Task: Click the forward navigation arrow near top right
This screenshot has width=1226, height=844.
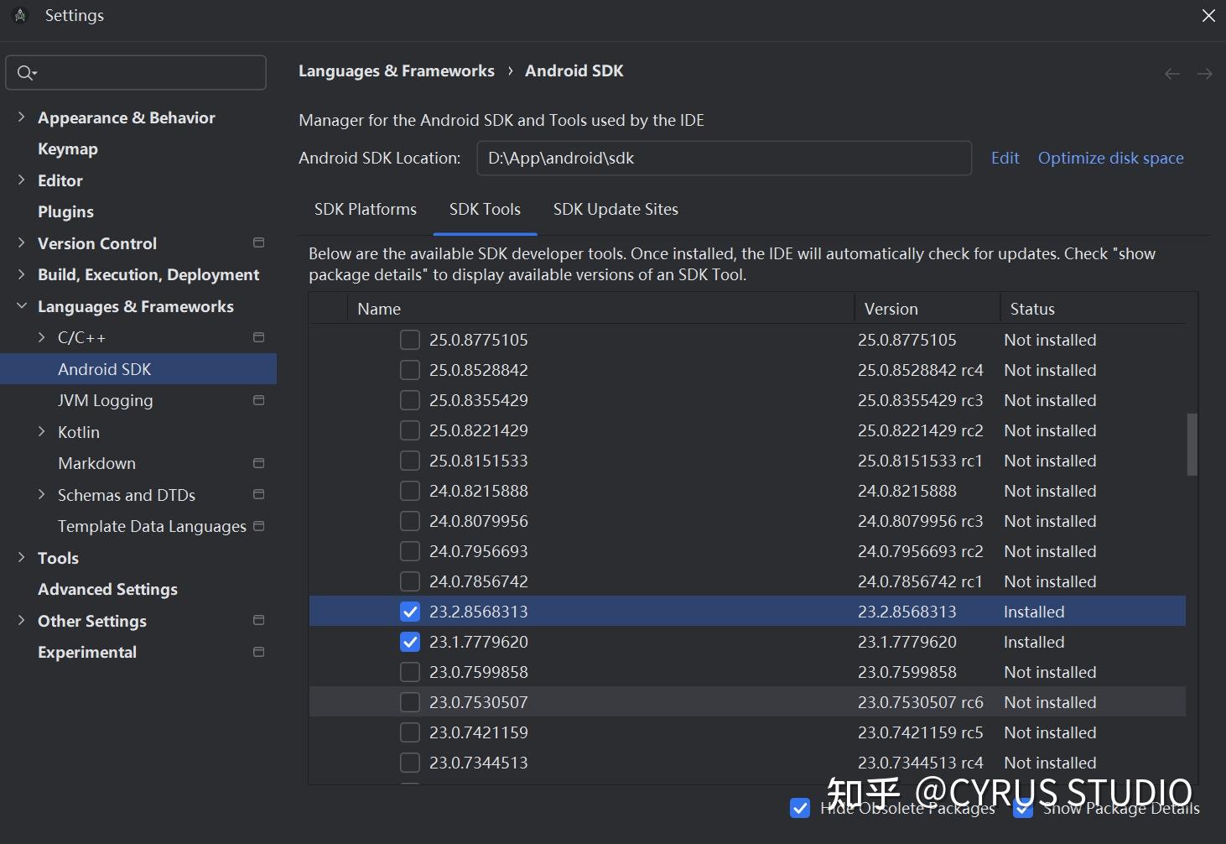Action: point(1205,73)
